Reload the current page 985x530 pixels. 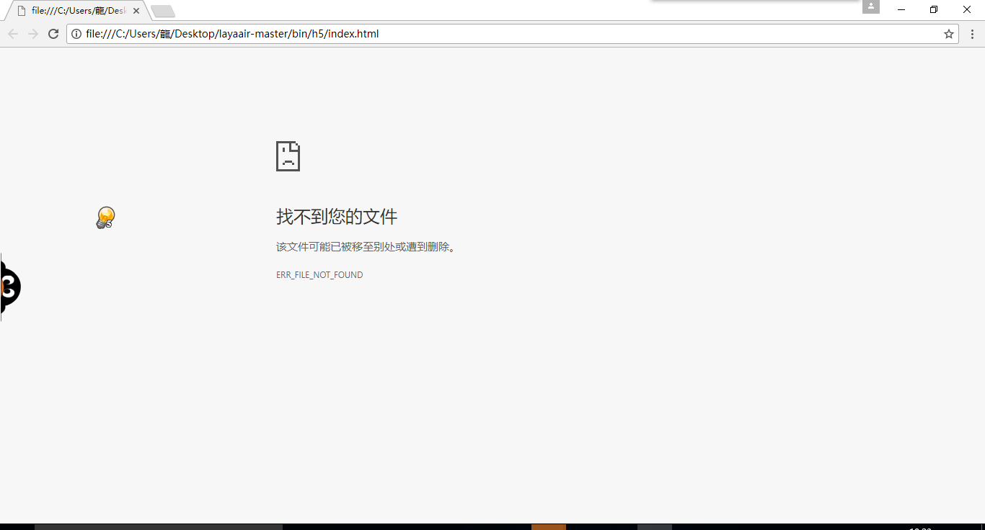coord(53,34)
